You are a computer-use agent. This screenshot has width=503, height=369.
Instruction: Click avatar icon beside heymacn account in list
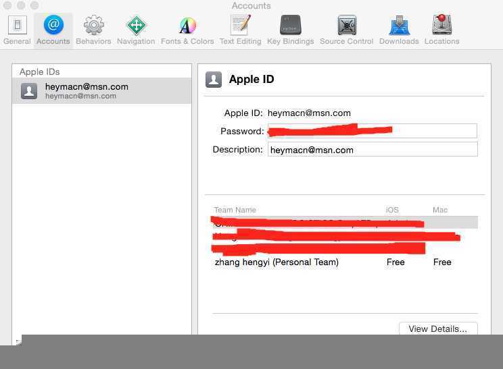(29, 91)
